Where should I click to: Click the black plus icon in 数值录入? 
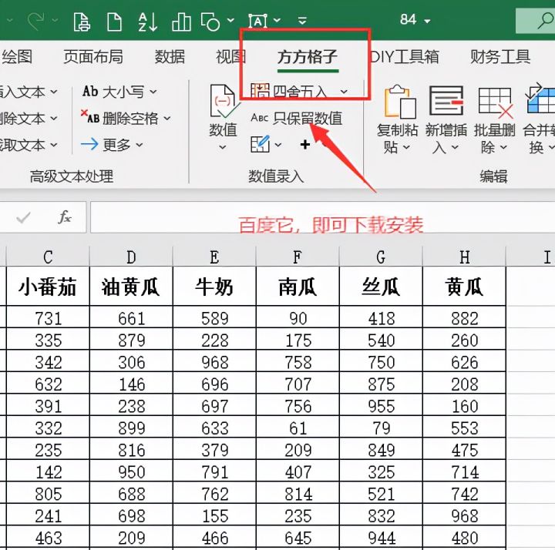(x=304, y=144)
